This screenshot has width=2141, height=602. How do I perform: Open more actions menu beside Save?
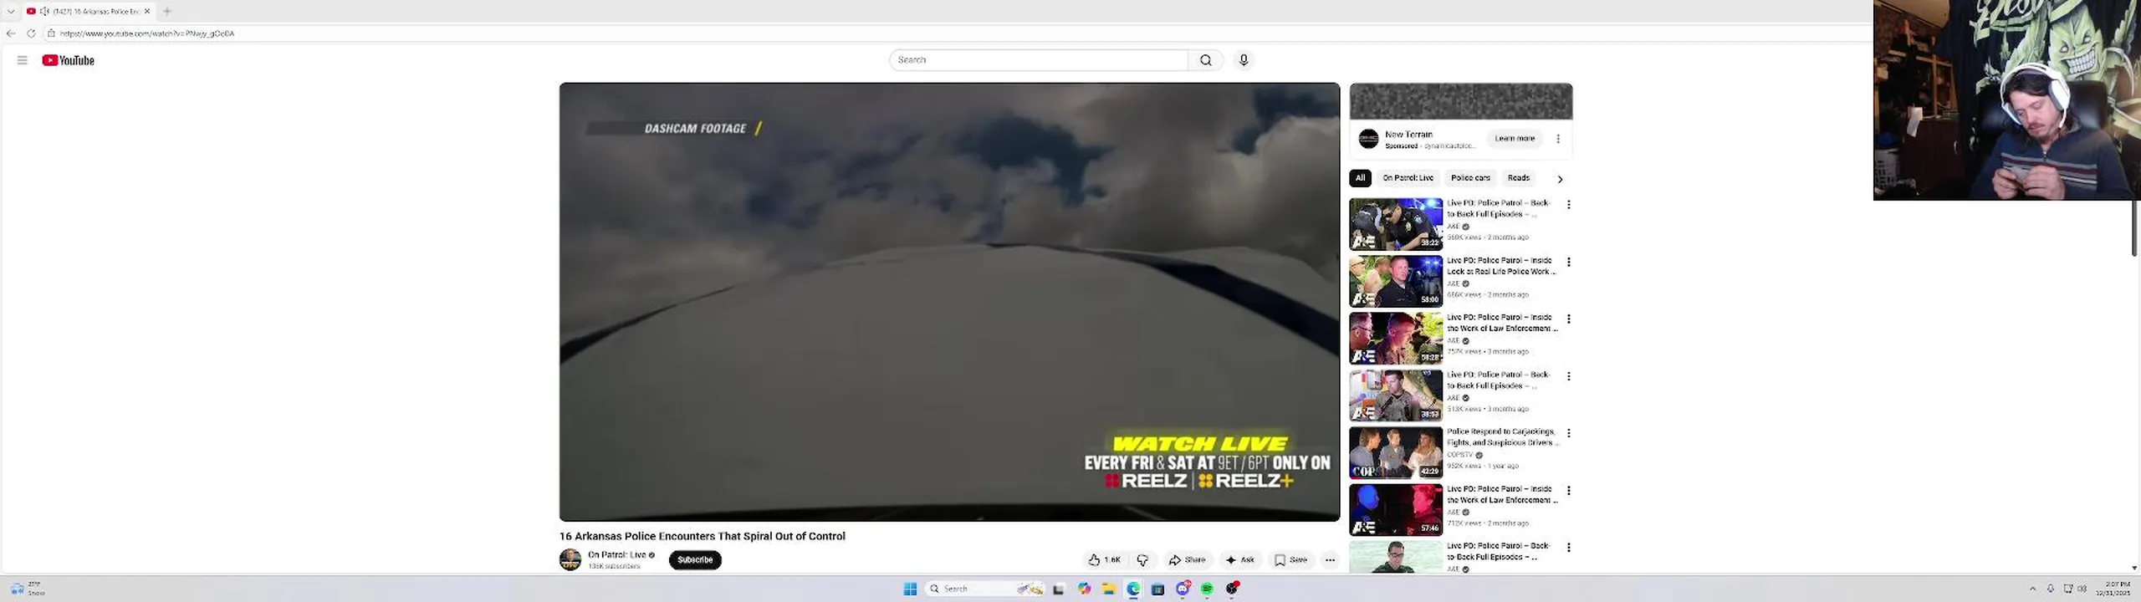pyautogui.click(x=1330, y=560)
